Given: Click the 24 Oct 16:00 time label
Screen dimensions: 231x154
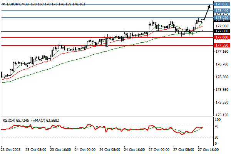Looking at the screenshot, I should 133,149.
